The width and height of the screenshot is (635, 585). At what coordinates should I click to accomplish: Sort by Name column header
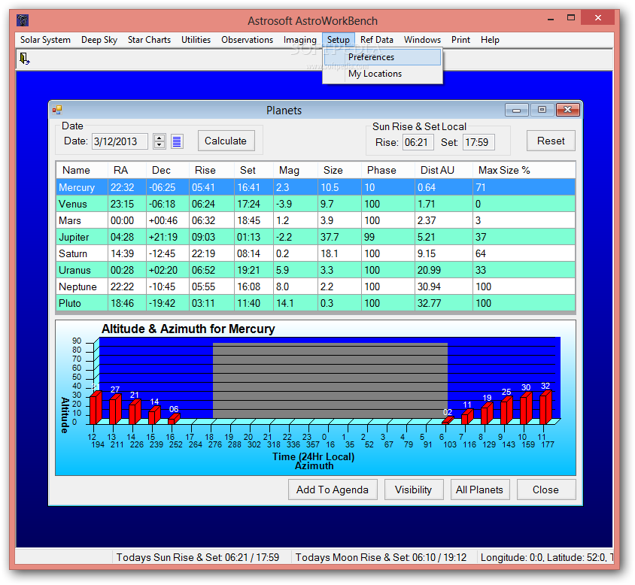[x=82, y=171]
